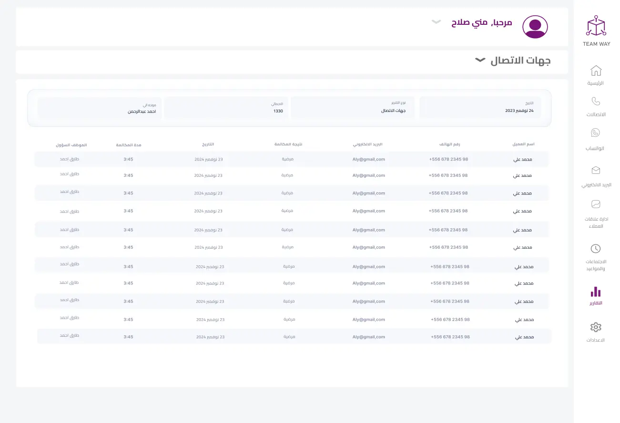The image size is (620, 423).
Task: Open the WhatsApp (الواتساب) sidebar icon
Action: (595, 133)
